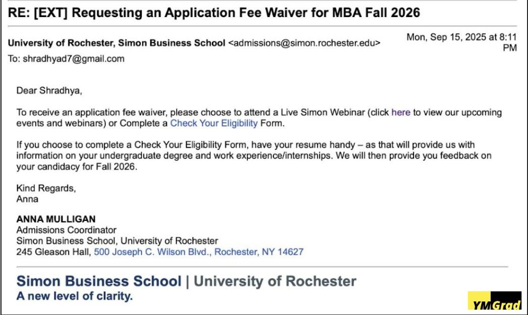The image size is (528, 315).
Task: Click the YMGrad logo badge
Action: (494, 300)
